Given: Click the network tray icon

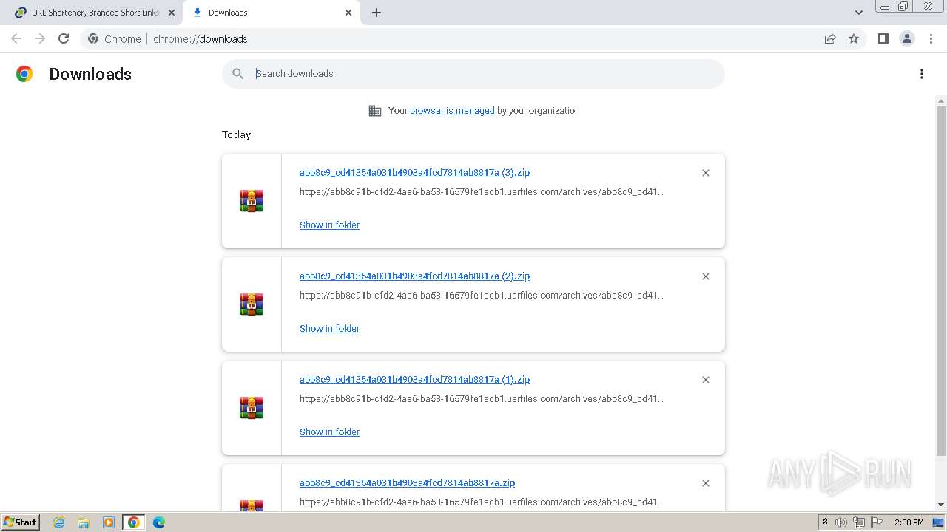Looking at the screenshot, I should (x=859, y=522).
